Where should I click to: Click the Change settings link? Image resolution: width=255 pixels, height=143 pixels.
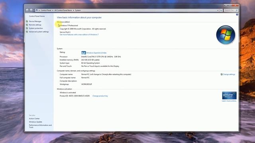pyautogui.click(x=229, y=74)
